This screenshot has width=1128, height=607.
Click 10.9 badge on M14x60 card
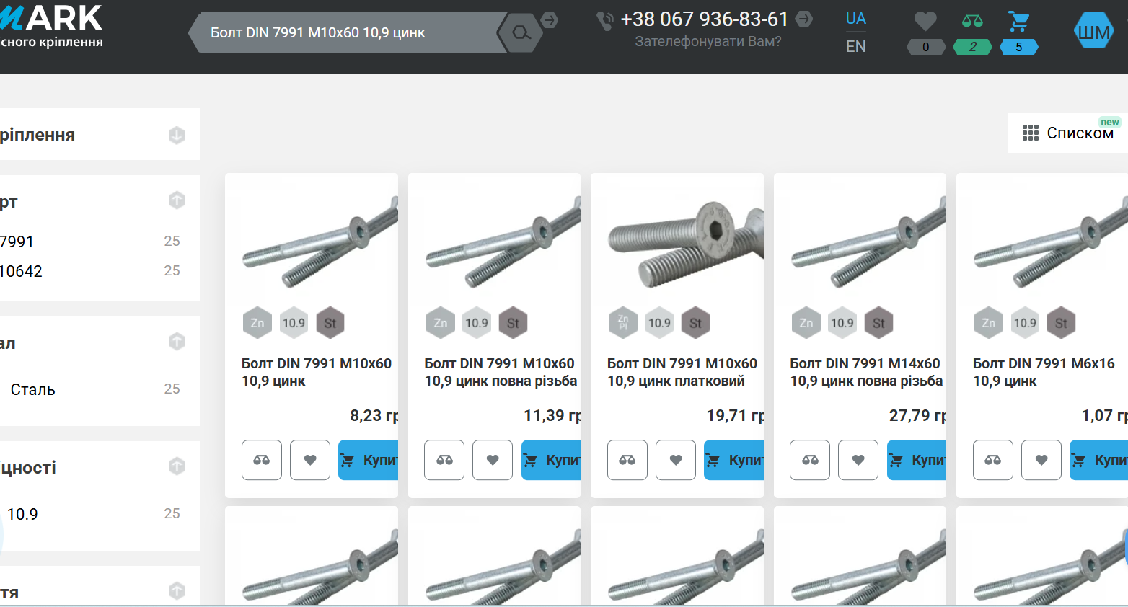[842, 323]
